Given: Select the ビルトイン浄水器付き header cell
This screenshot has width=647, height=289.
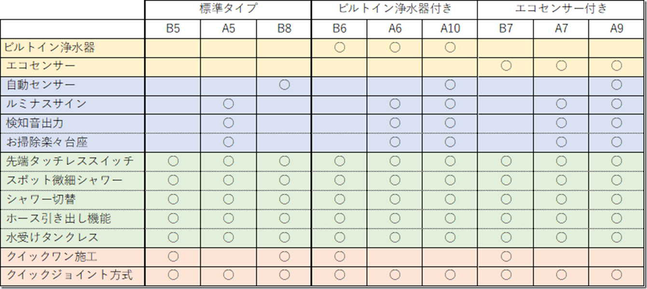Looking at the screenshot, I should (395, 9).
